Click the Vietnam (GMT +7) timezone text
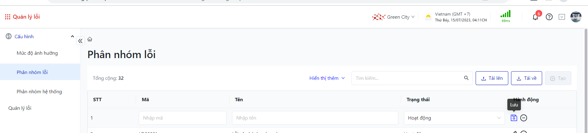The width and height of the screenshot is (588, 133). [x=453, y=14]
